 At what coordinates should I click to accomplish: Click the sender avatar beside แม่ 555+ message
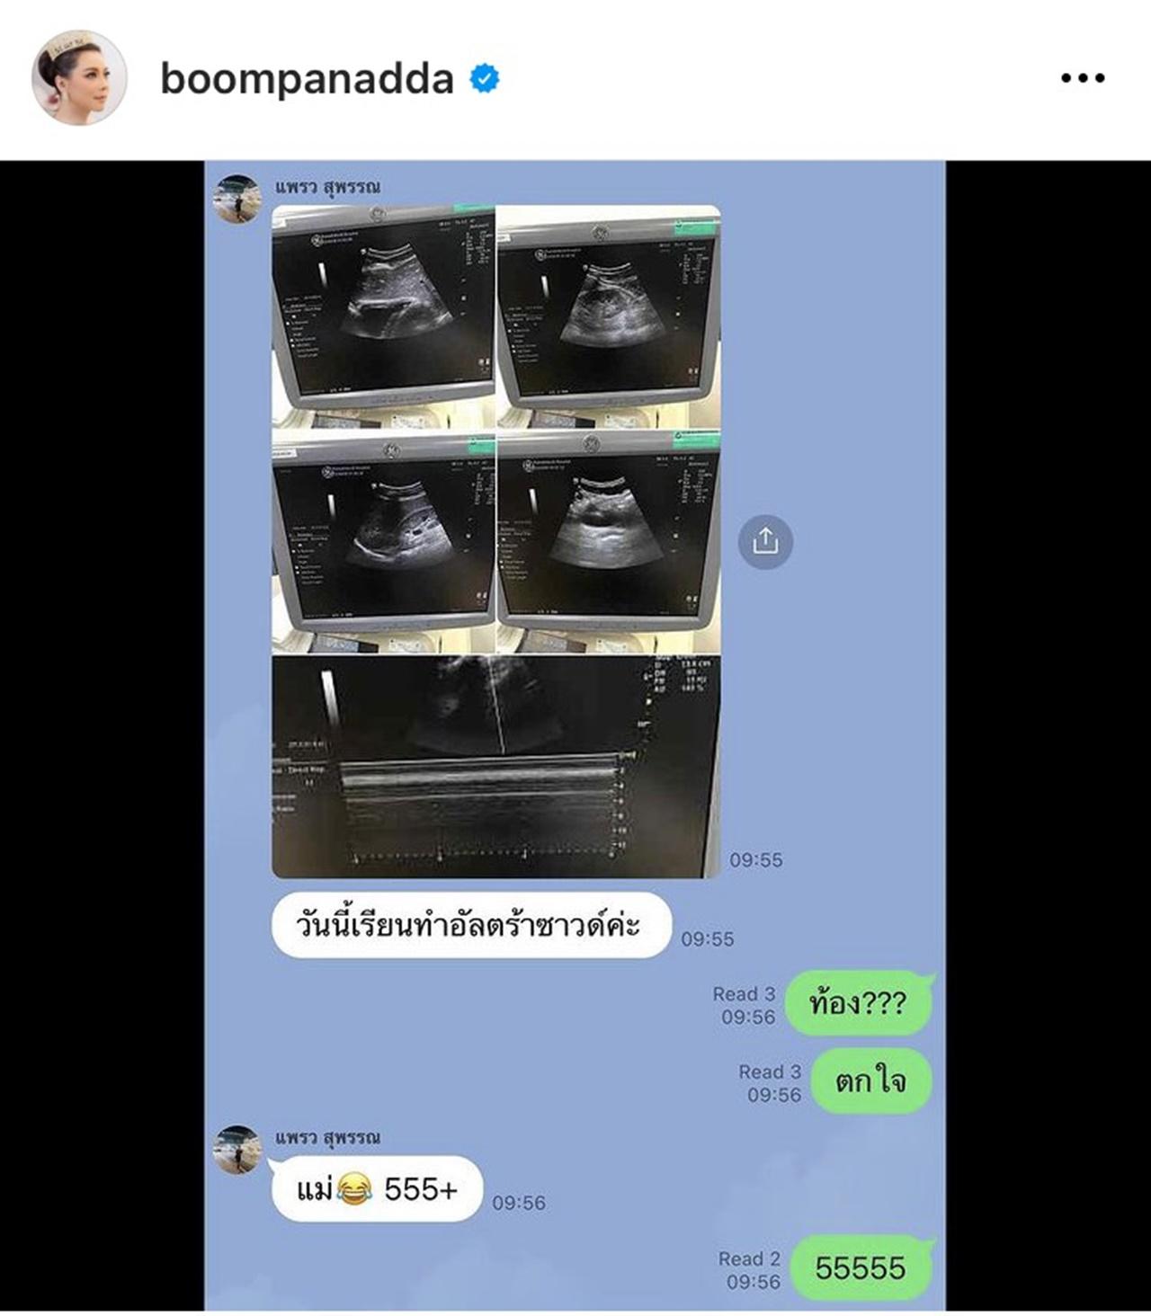[237, 1150]
